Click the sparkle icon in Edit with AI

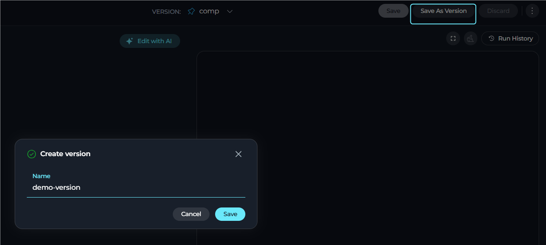pos(129,41)
